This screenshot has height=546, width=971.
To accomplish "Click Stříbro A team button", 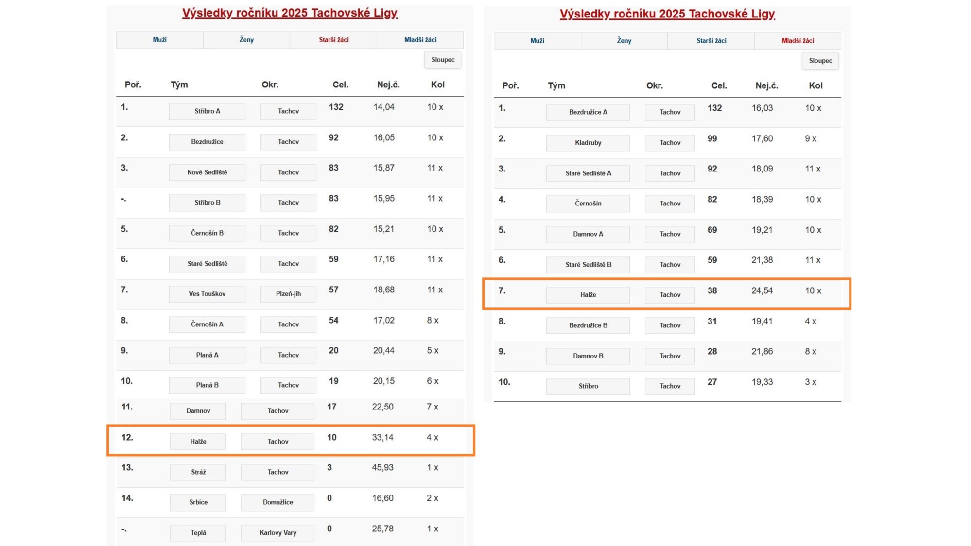I will tap(207, 111).
